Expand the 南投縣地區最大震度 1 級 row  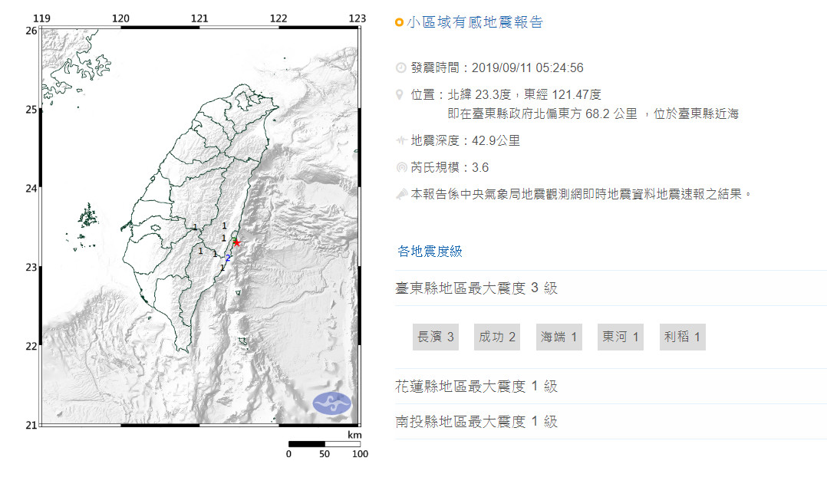pos(476,422)
